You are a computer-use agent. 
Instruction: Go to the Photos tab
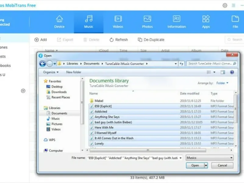147,22
